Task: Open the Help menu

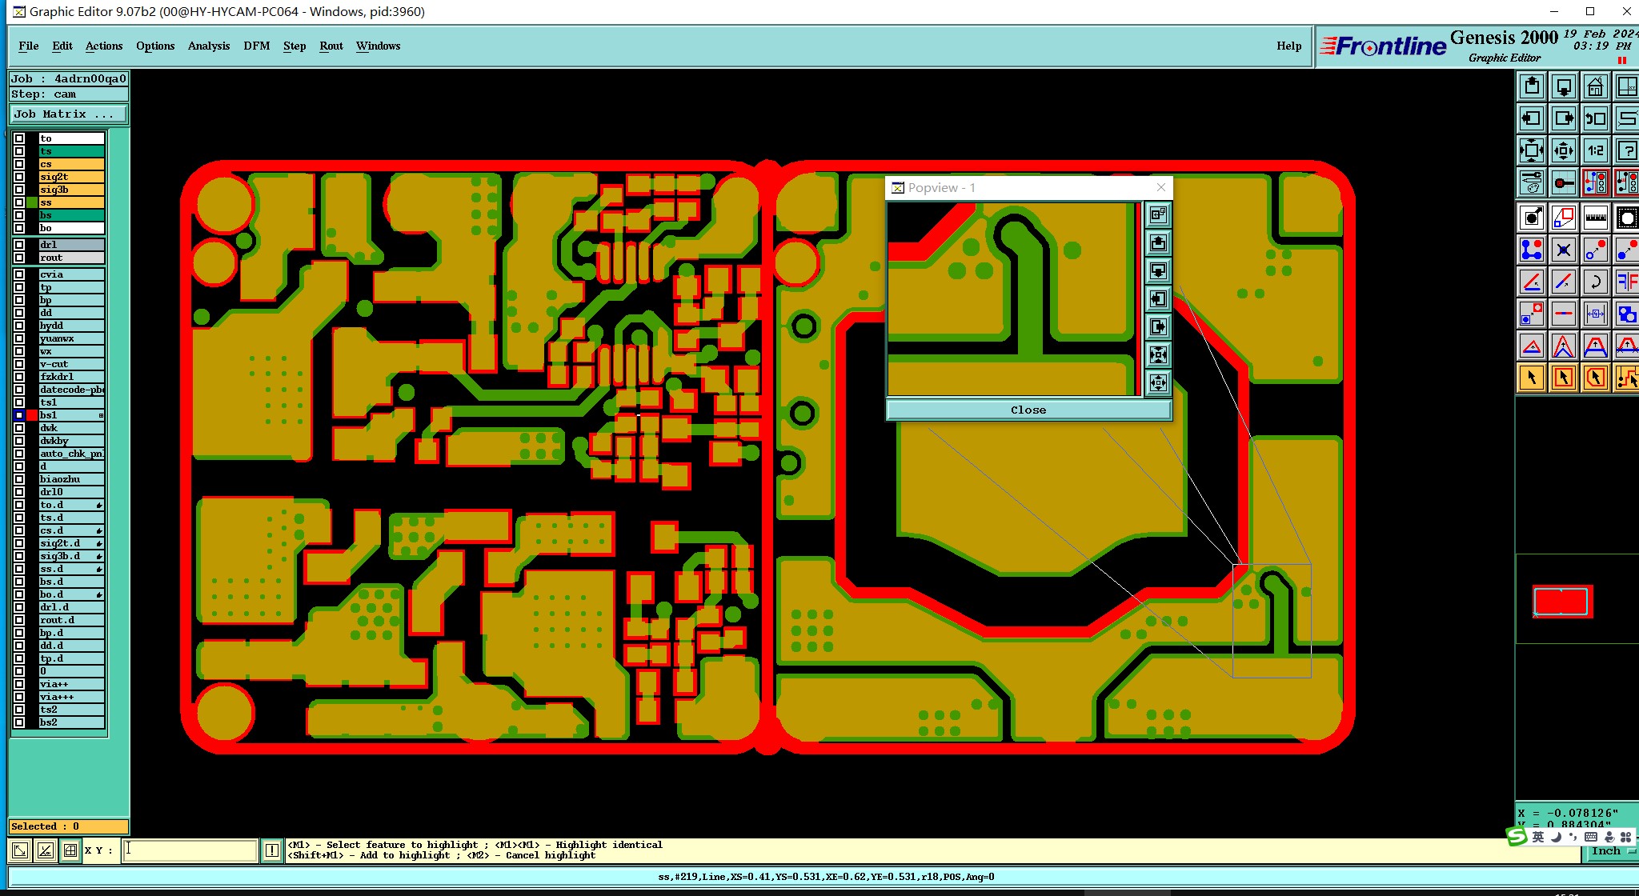Action: click(1288, 46)
